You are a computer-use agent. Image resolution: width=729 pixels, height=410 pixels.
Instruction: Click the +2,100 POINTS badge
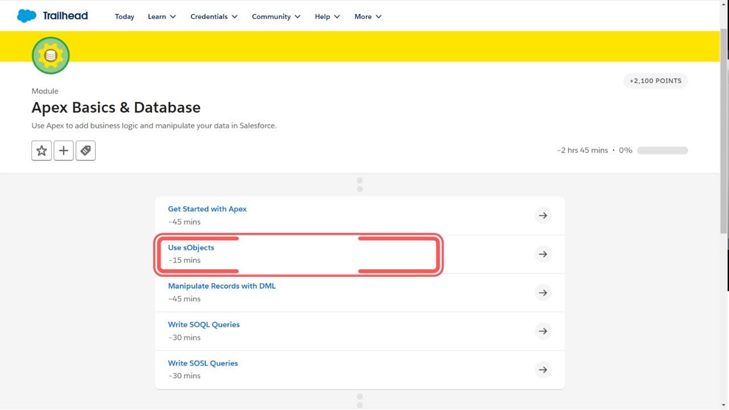tap(656, 81)
